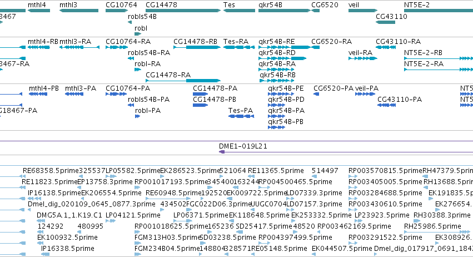Select the qkr54B-PD protein label

tap(286, 100)
